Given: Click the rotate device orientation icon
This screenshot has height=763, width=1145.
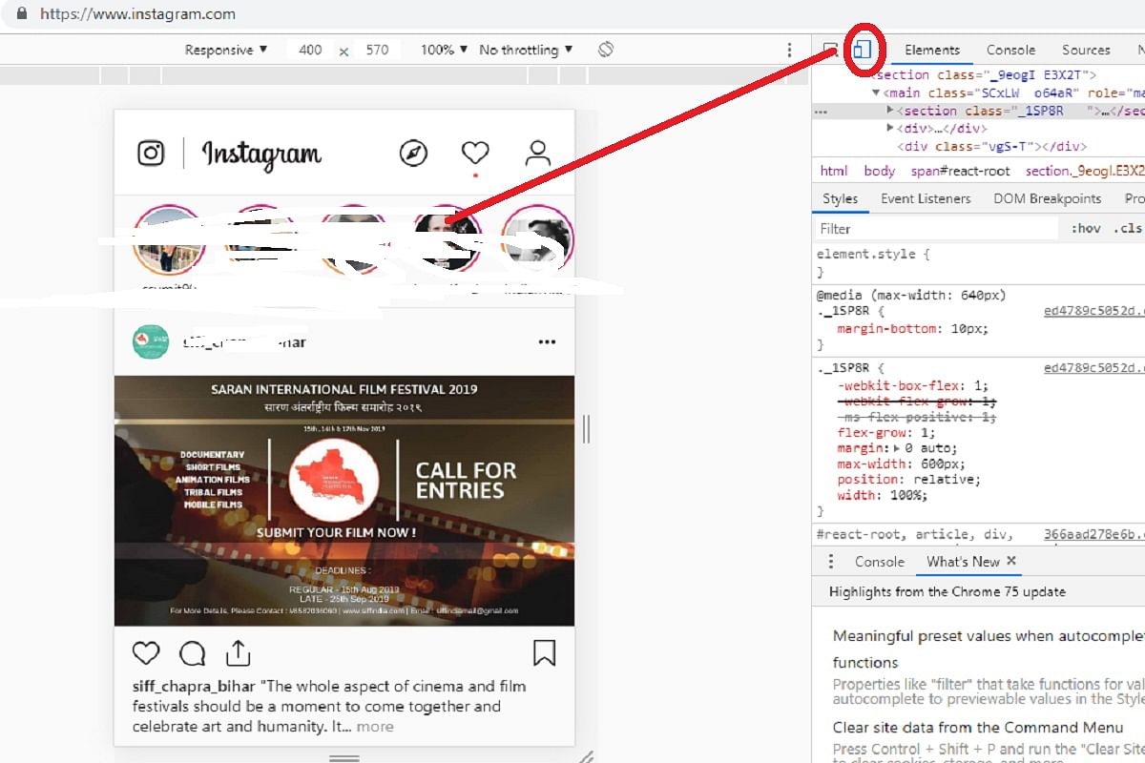Looking at the screenshot, I should 605,50.
